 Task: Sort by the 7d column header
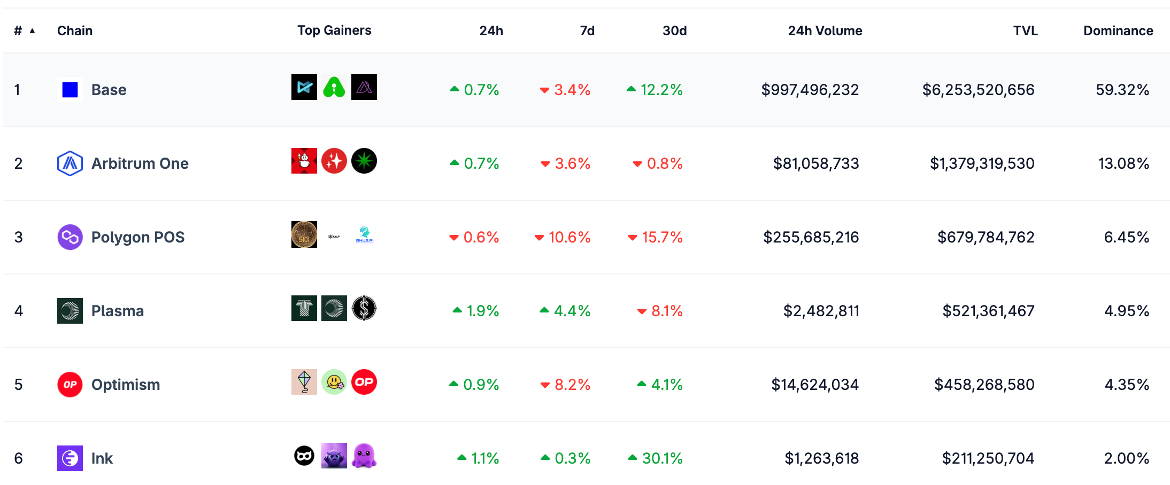587,31
